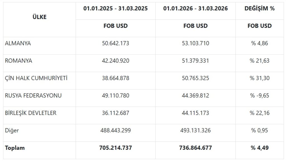Click the DEĞİŞİM % column header
Viewport: 286px width, 162px height.
pyautogui.click(x=259, y=8)
